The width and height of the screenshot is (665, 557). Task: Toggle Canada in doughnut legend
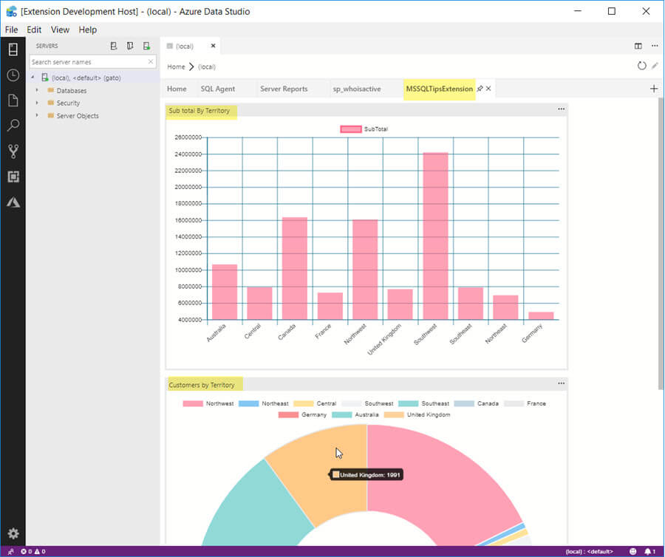[477, 403]
